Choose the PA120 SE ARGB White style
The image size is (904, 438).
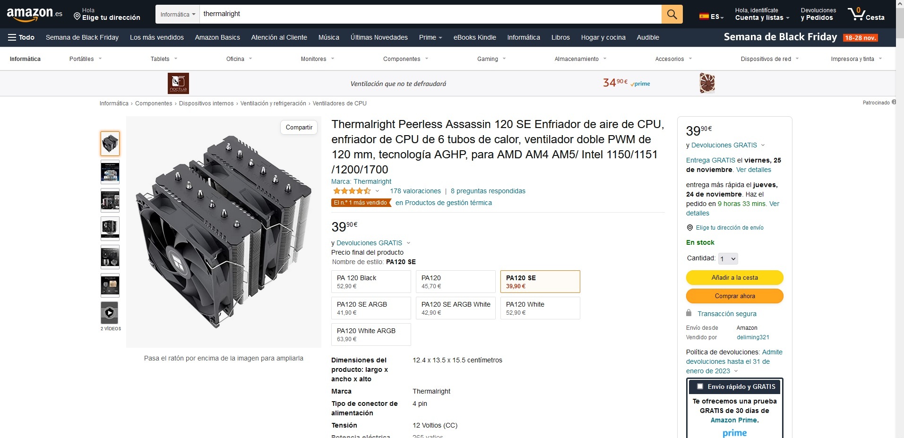coord(456,308)
